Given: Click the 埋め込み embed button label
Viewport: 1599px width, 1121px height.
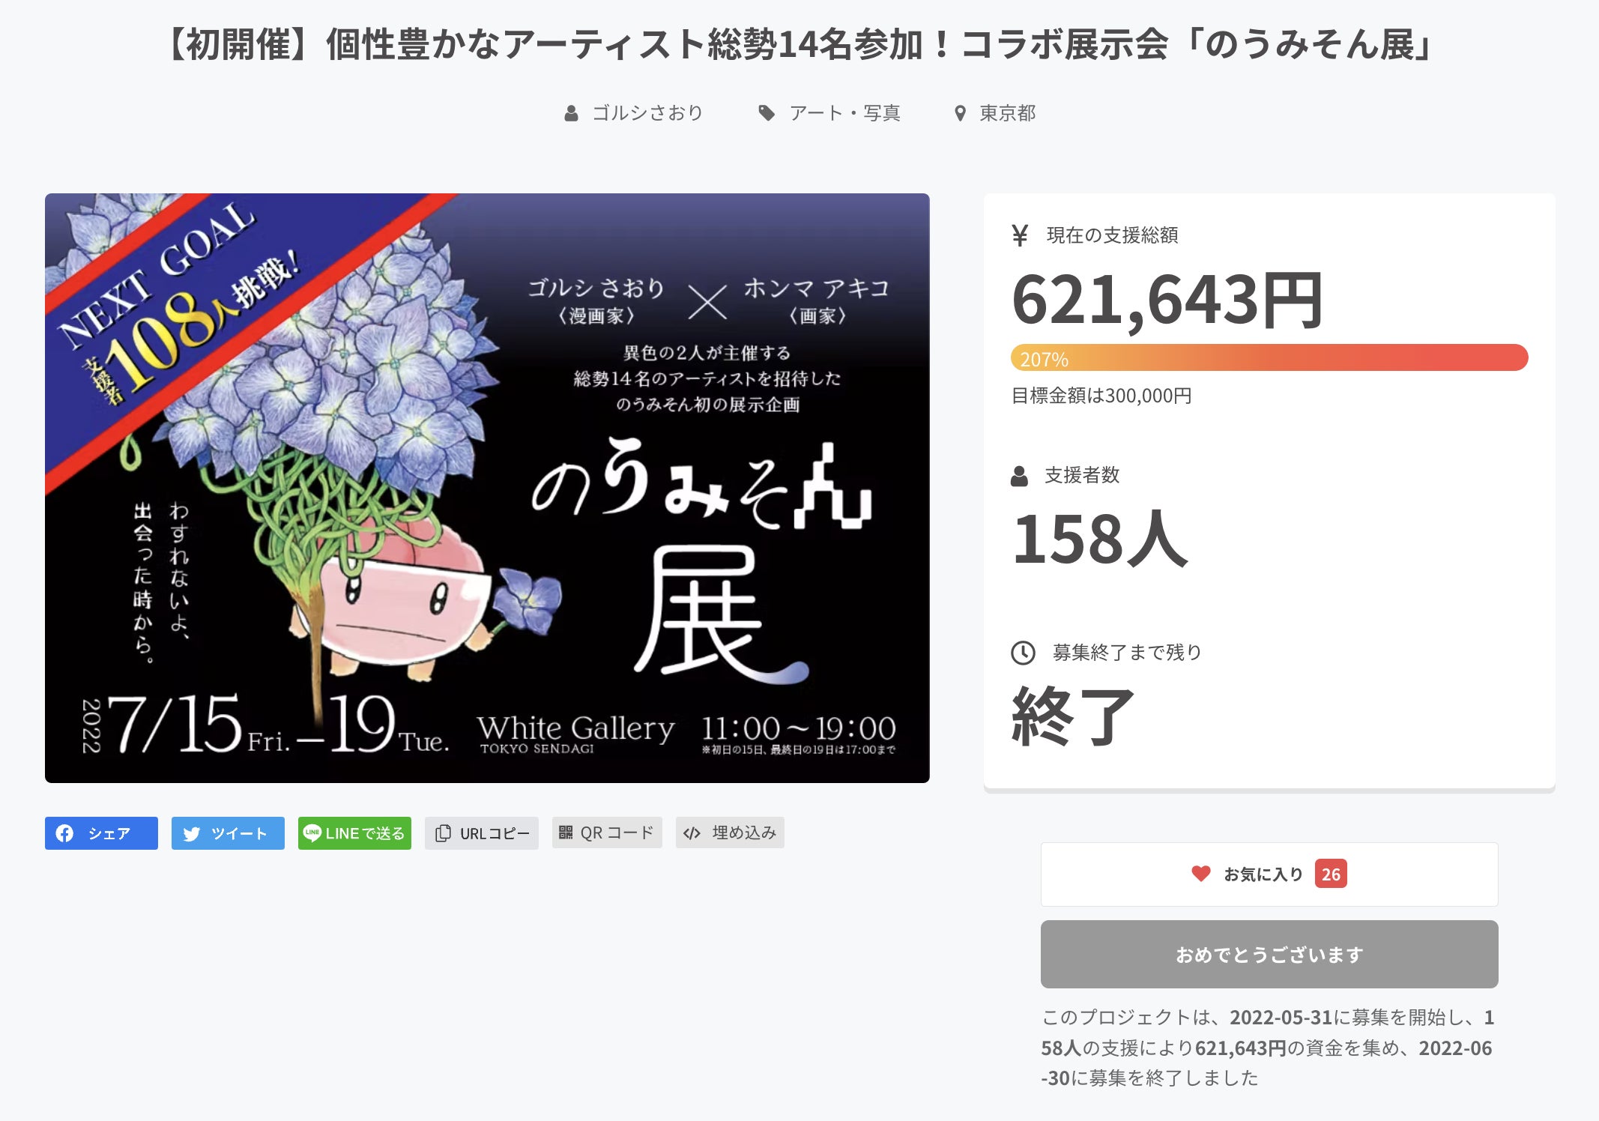Looking at the screenshot, I should tap(743, 833).
